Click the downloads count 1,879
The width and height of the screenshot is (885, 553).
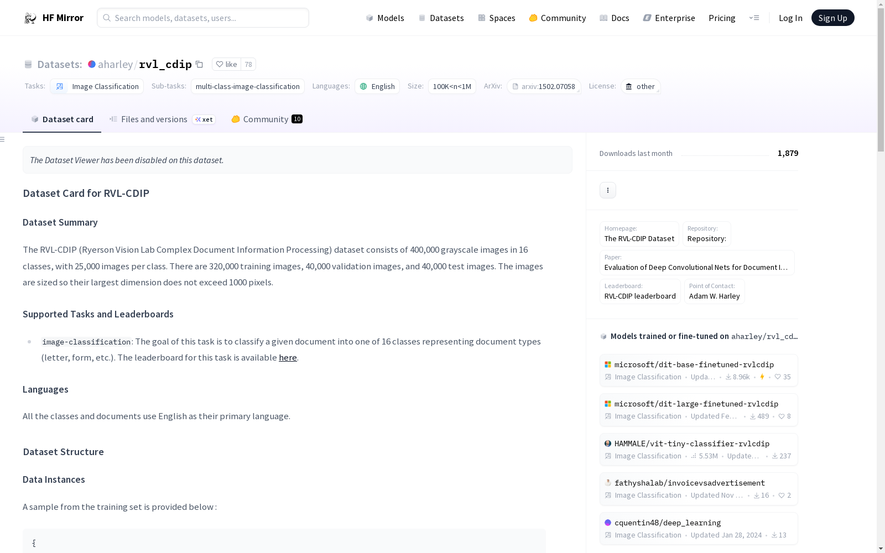[788, 153]
